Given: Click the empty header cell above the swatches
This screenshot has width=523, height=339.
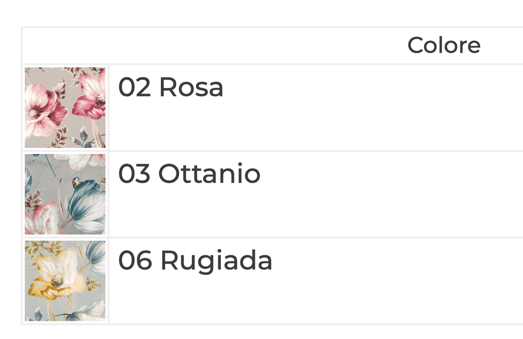Looking at the screenshot, I should pyautogui.click(x=65, y=45).
